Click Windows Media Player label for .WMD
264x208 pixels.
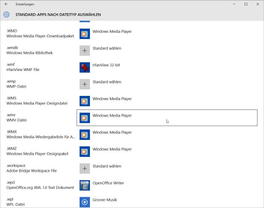click(112, 32)
